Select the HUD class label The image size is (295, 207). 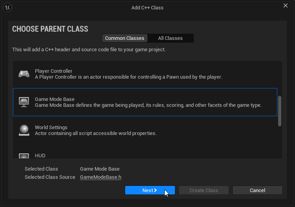point(40,155)
